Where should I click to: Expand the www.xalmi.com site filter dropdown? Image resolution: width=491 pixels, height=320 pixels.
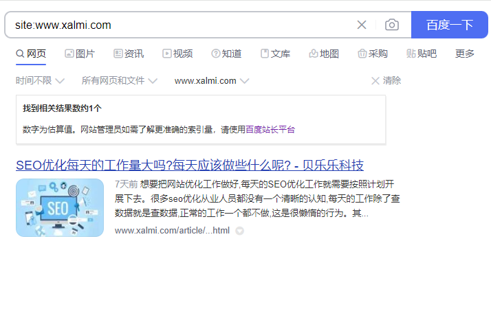[212, 81]
